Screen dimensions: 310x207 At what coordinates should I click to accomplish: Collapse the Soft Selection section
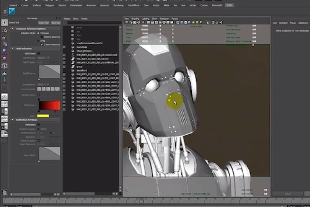tap(13, 49)
